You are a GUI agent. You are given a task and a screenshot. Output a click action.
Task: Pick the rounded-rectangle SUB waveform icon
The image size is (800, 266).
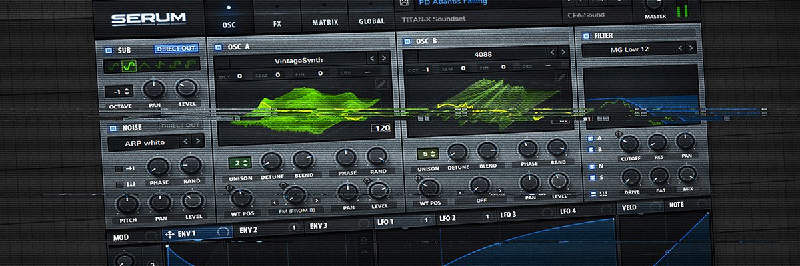(129, 66)
